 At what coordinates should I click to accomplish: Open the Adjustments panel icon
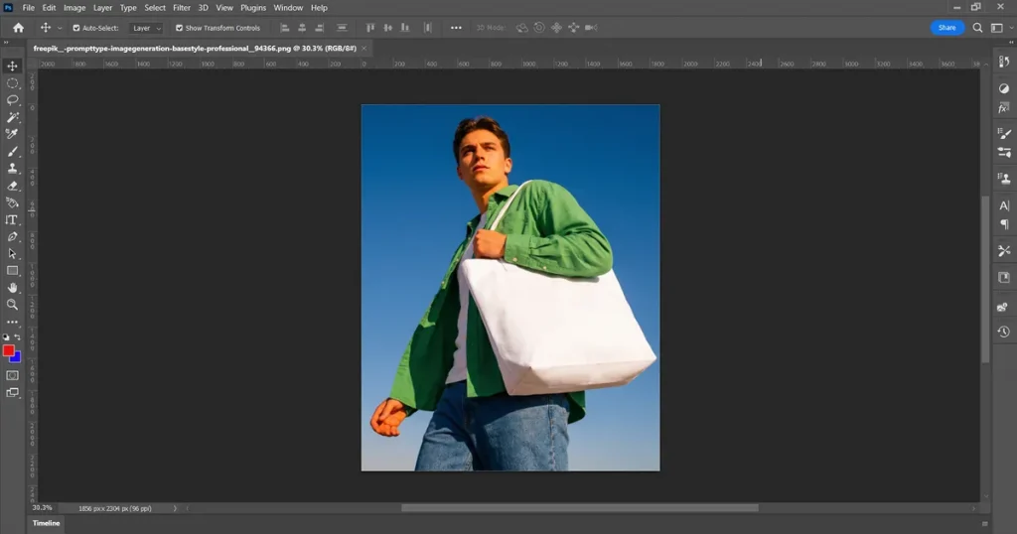coord(1004,88)
